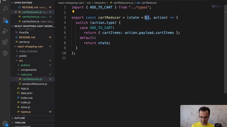227x127 pixels.
Task: Collapse the Open Editors section
Action: coord(12,3)
